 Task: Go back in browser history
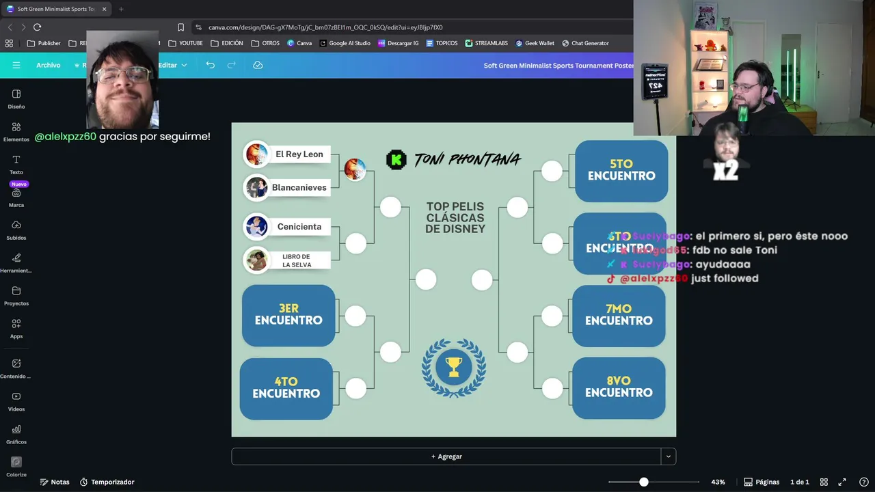(x=10, y=27)
